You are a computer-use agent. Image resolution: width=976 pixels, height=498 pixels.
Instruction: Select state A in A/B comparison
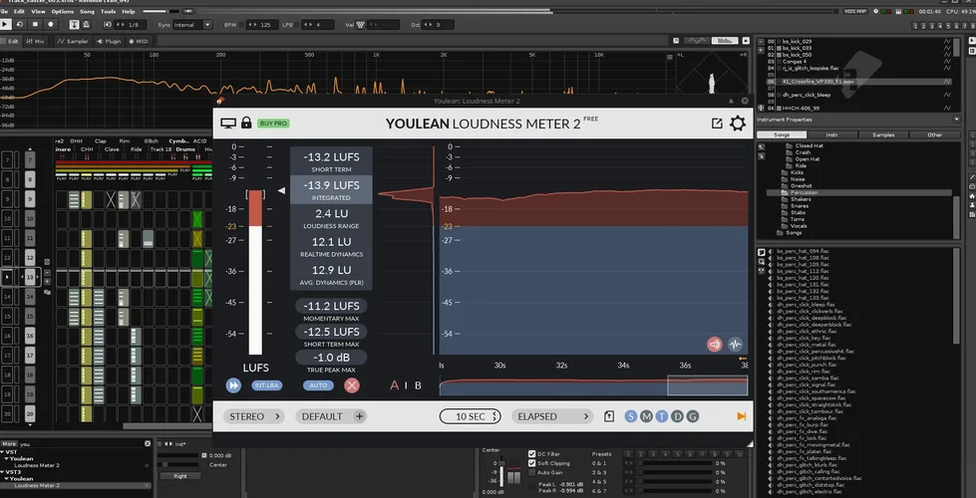394,385
